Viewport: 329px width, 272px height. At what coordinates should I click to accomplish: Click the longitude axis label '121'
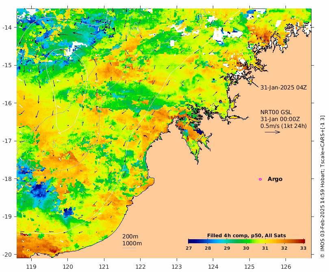point(104,267)
